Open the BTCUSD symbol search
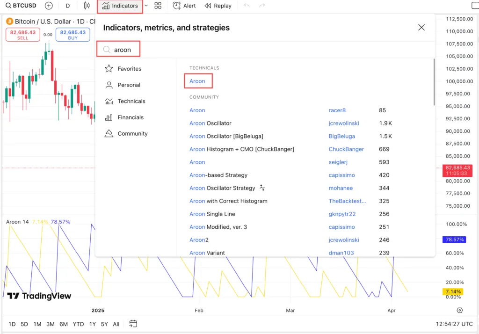The width and height of the screenshot is (479, 334). tap(21, 6)
